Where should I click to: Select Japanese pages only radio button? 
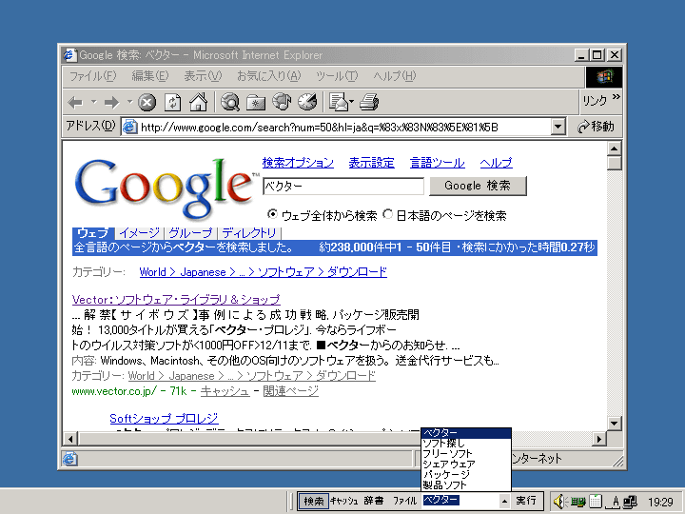click(387, 214)
